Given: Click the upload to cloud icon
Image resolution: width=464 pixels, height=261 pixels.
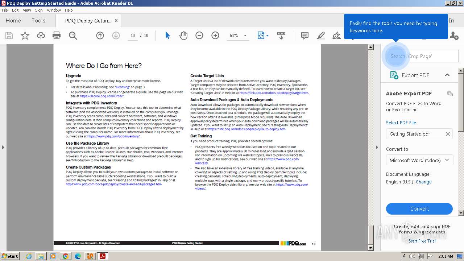Looking at the screenshot, I should click(x=41, y=36).
